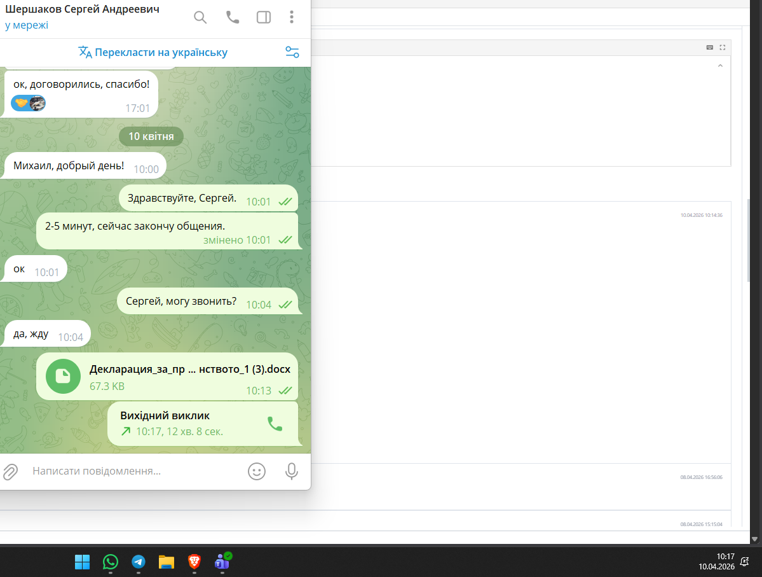
Task: Click 'Вихідний виклик' call entry text
Action: [x=165, y=415]
